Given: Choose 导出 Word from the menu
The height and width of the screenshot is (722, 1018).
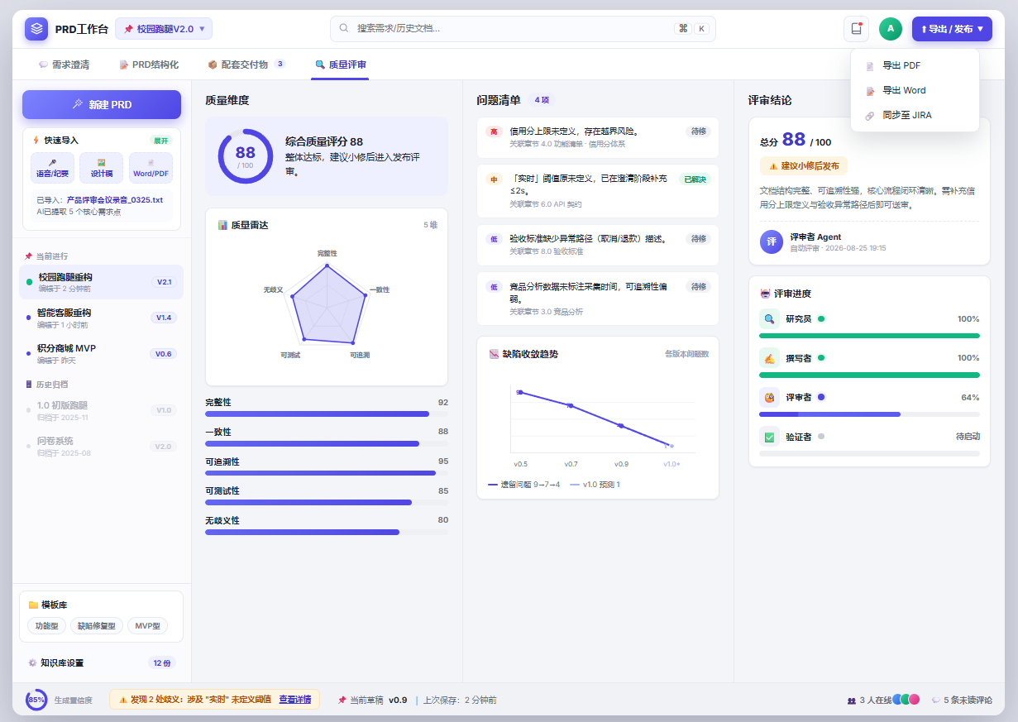Looking at the screenshot, I should coord(915,91).
